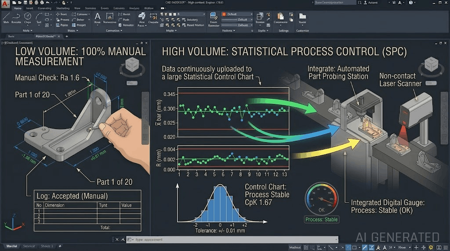450x251 pixels.
Task: Open the Analypic ribbon tab
Action: (x=134, y=8)
